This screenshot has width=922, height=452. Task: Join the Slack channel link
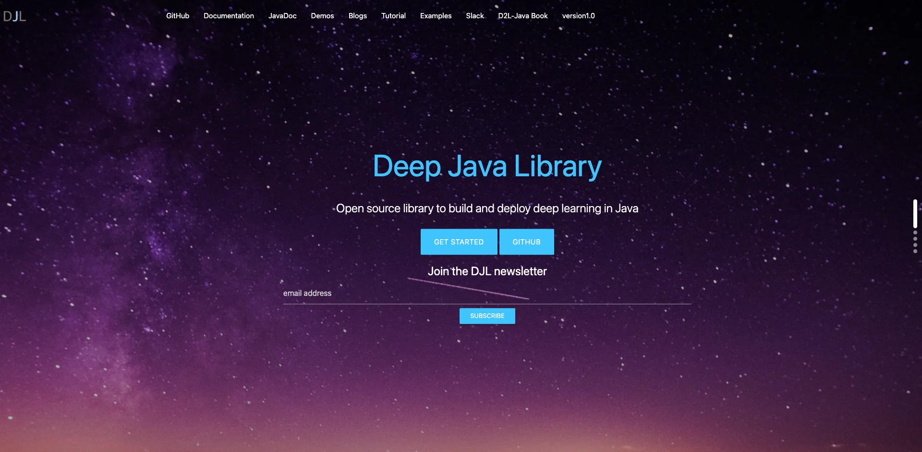click(475, 16)
